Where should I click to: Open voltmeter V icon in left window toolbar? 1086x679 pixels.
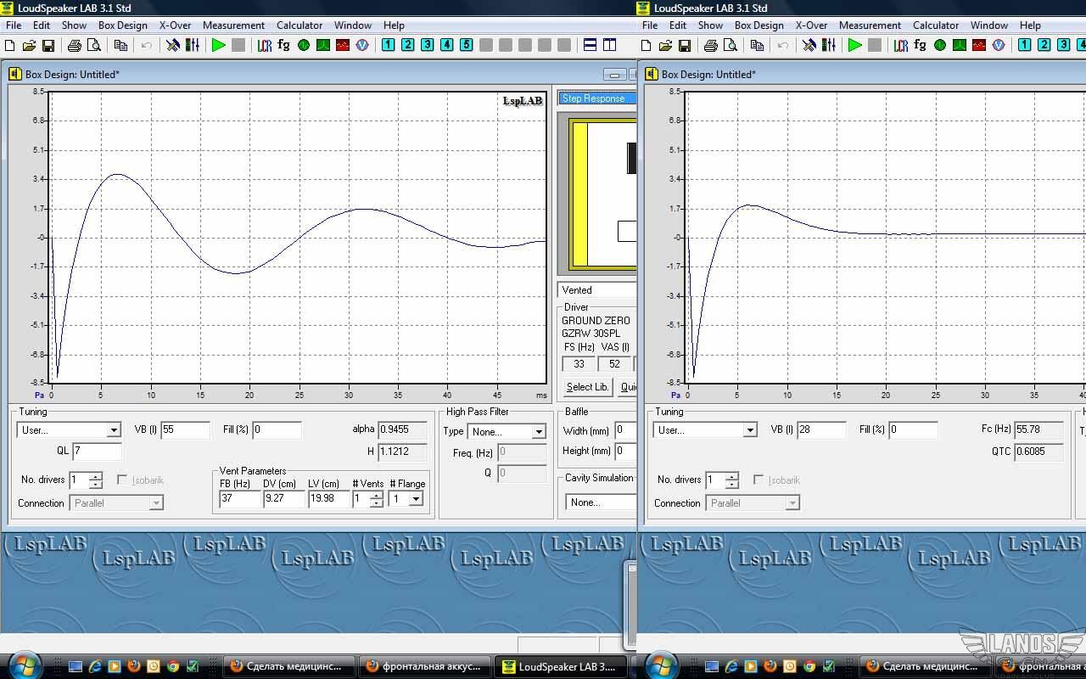click(x=362, y=45)
